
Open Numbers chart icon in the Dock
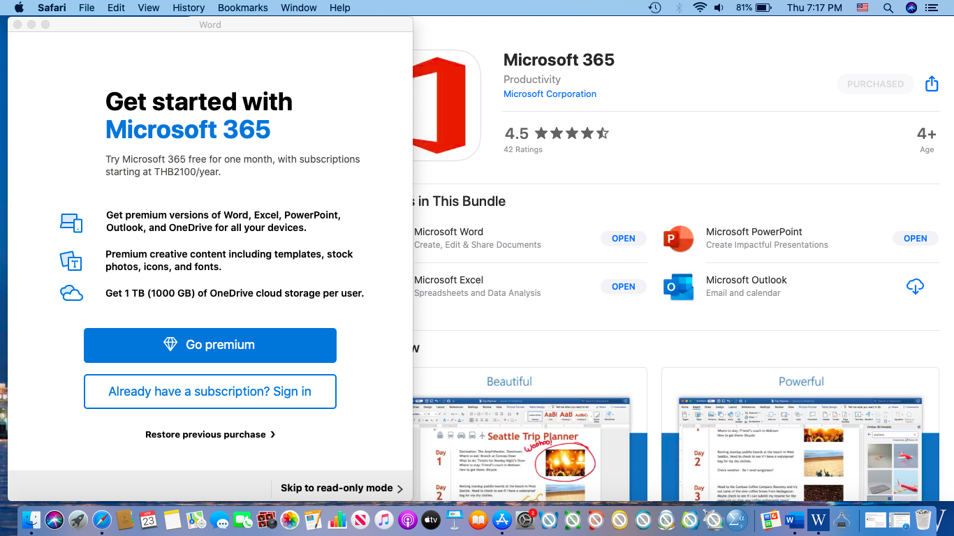point(337,520)
